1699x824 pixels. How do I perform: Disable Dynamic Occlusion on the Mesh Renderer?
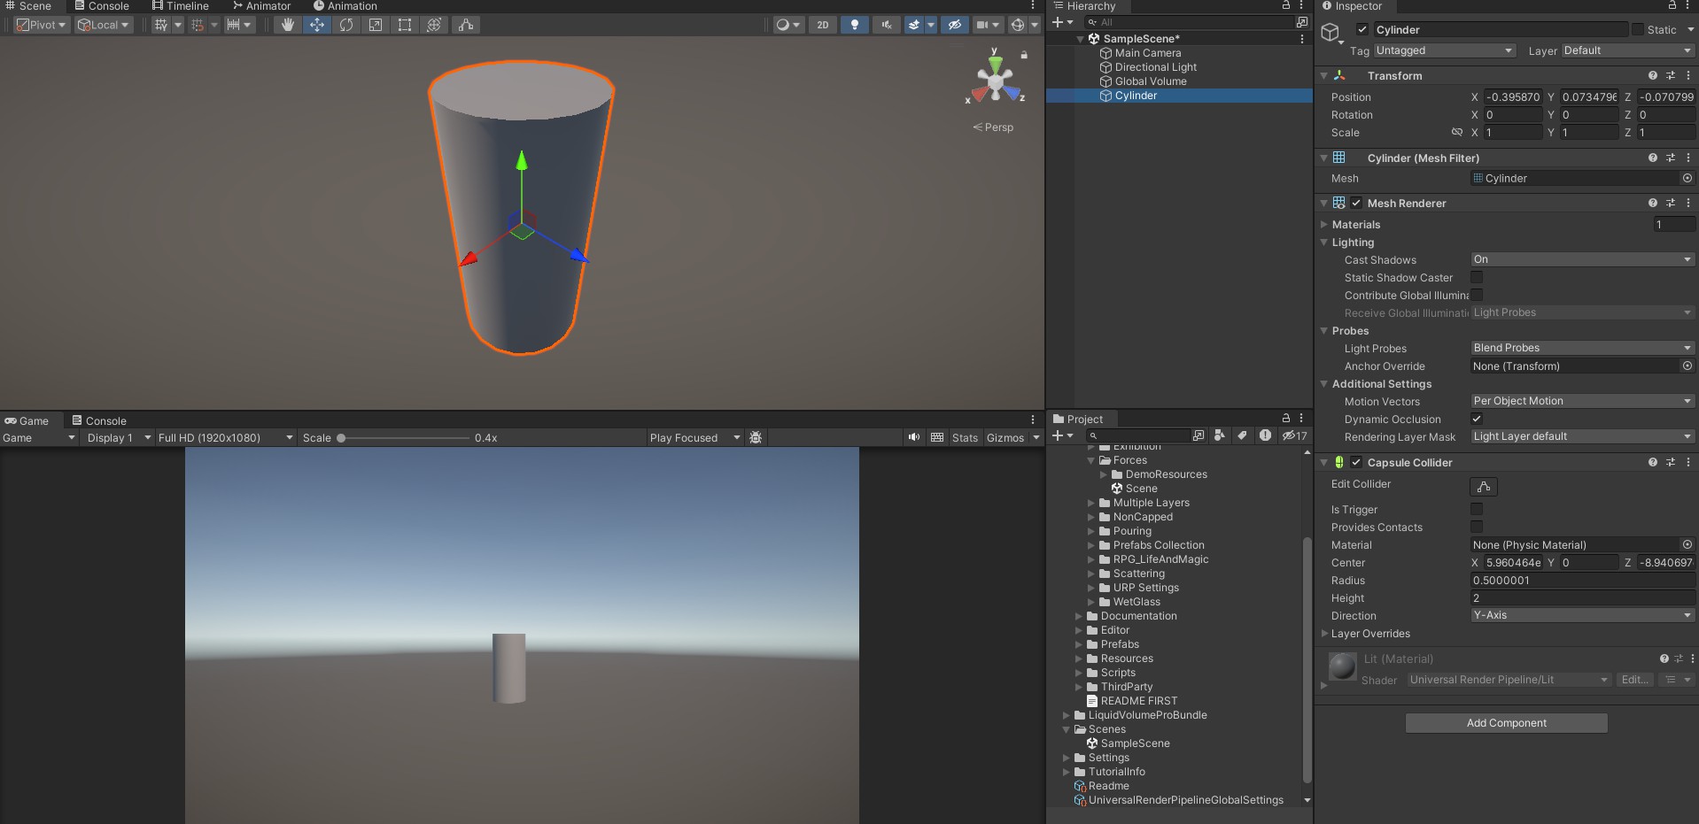(1476, 419)
